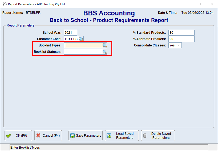Click the % Standard Products field
218x151 pixels.
point(181,33)
